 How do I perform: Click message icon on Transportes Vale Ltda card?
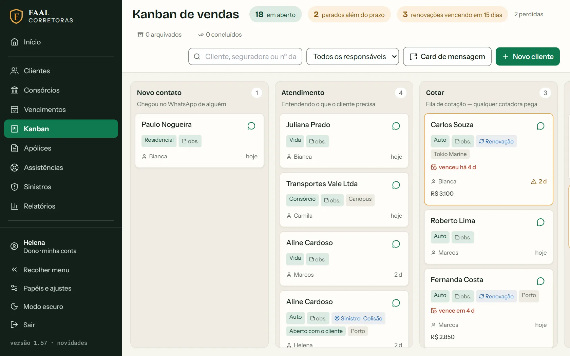pos(396,185)
